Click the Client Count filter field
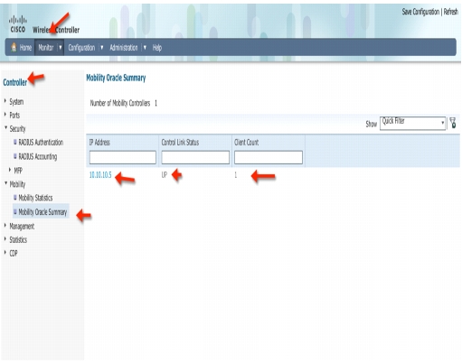Screen dimensions: 462x363 pyautogui.click(x=269, y=157)
